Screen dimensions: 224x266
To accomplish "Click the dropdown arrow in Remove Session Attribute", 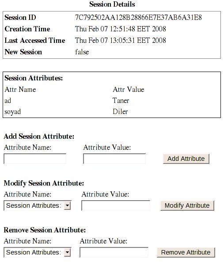I will point(67,252).
